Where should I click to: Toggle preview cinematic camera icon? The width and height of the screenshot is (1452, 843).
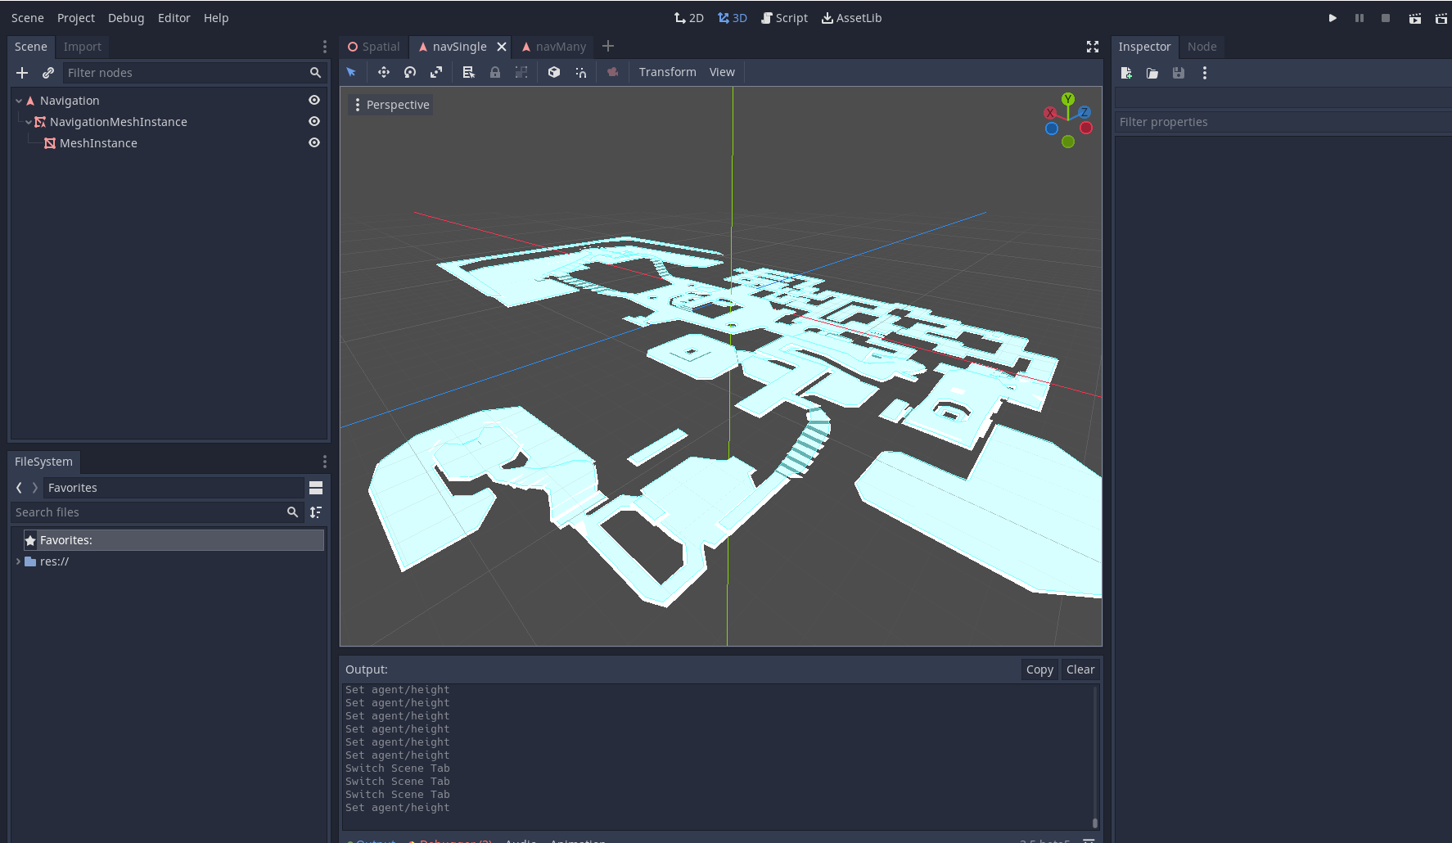pos(612,72)
